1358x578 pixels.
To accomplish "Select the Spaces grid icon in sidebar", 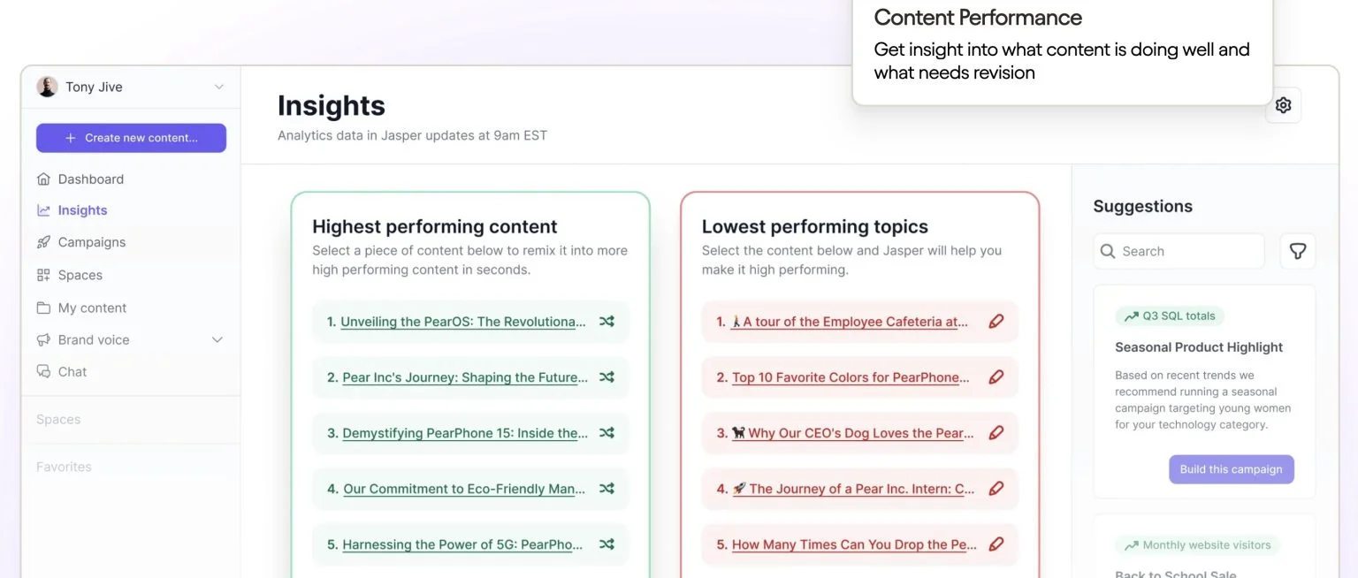I will [43, 275].
